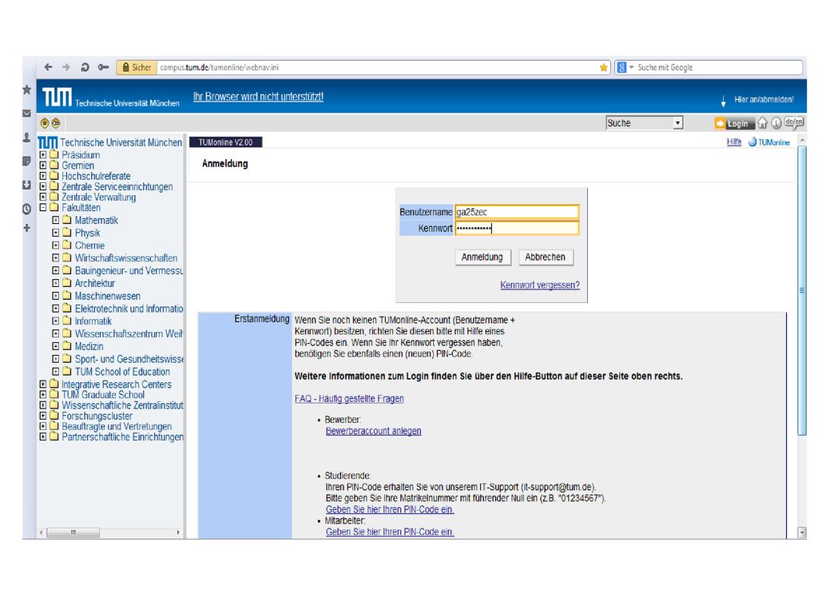The height and width of the screenshot is (614, 818).
Task: Expand the TUM Graduate School node
Action: [x=43, y=395]
